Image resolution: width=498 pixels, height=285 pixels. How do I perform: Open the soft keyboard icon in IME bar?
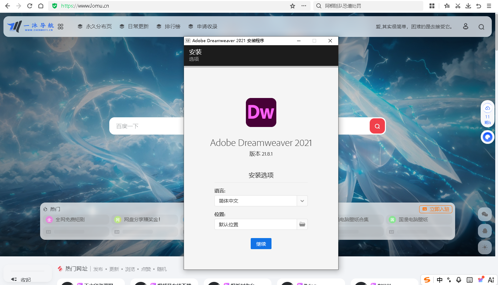coord(470,280)
